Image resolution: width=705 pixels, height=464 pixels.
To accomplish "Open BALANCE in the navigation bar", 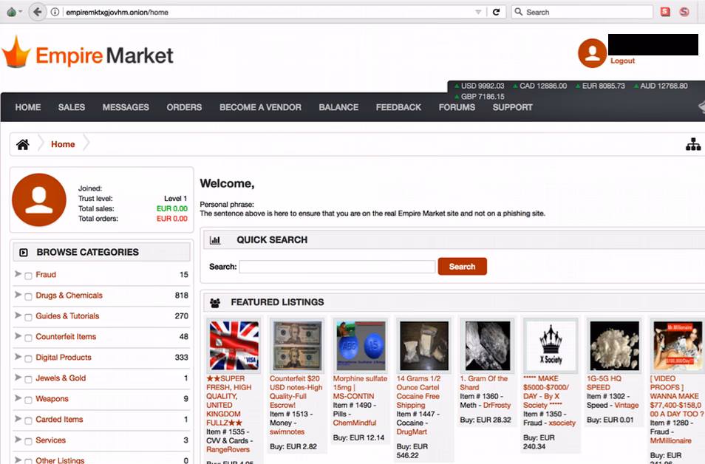I will [x=338, y=107].
